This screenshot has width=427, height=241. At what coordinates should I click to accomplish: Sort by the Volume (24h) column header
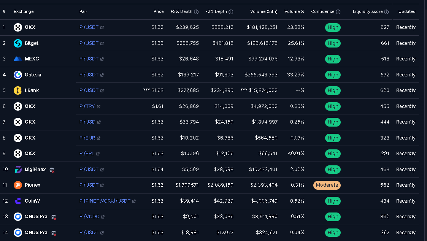pos(264,11)
